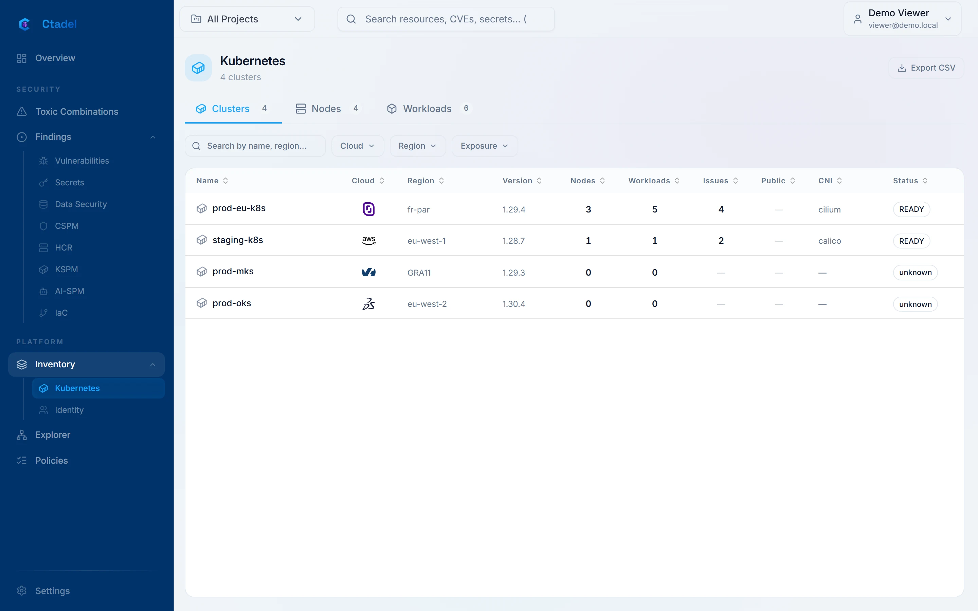978x611 pixels.
Task: Select Kubernetes under Inventory
Action: pos(98,388)
